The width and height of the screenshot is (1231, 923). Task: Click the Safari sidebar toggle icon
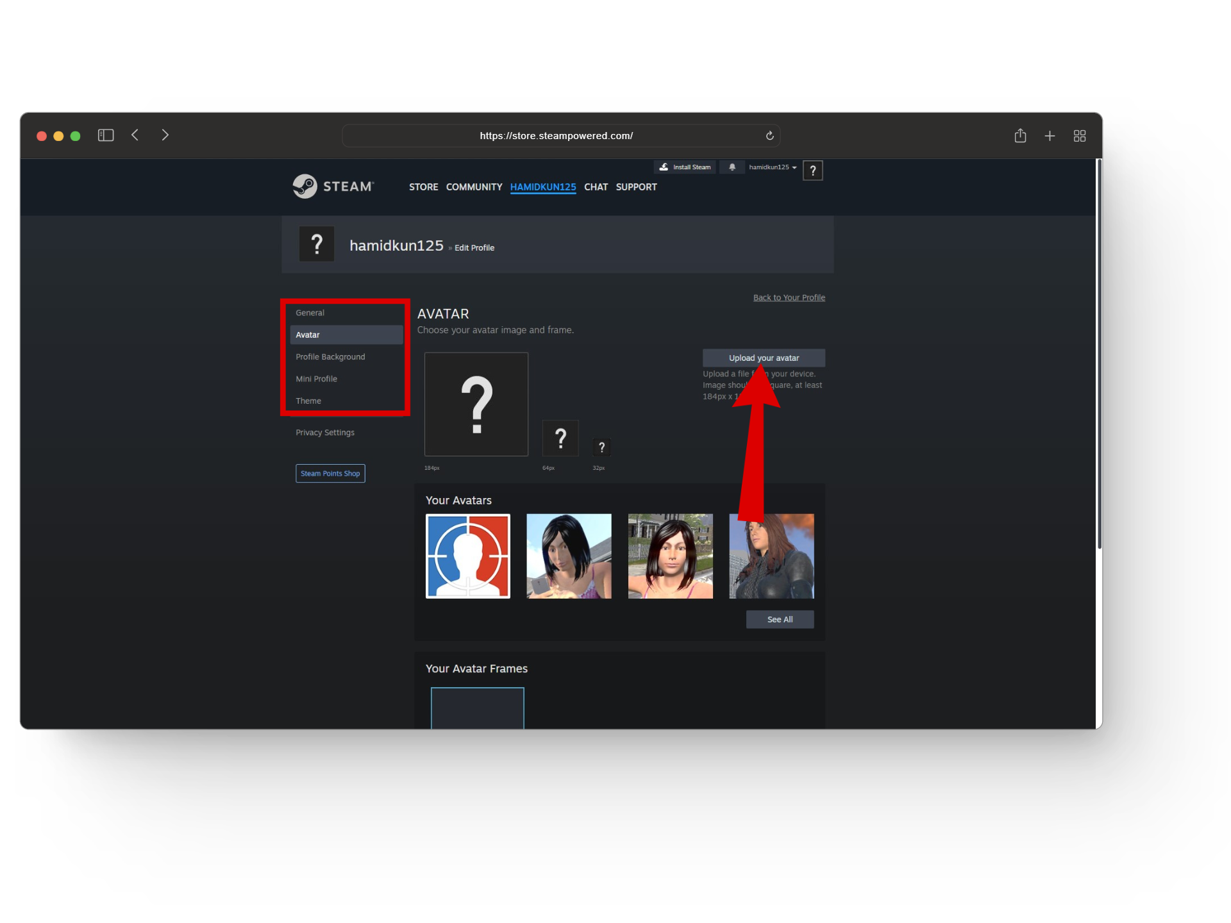pyautogui.click(x=106, y=135)
